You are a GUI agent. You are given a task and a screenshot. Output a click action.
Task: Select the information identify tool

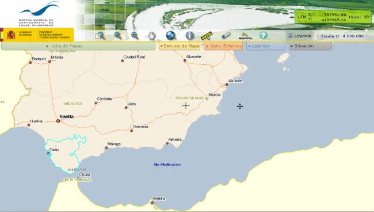click(190, 36)
